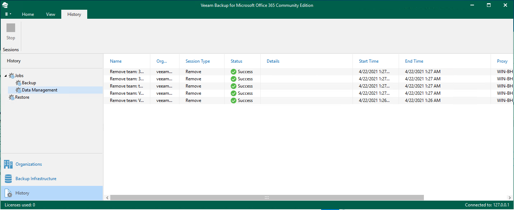Select the Restore tree node
The height and width of the screenshot is (210, 514).
[x=22, y=97]
